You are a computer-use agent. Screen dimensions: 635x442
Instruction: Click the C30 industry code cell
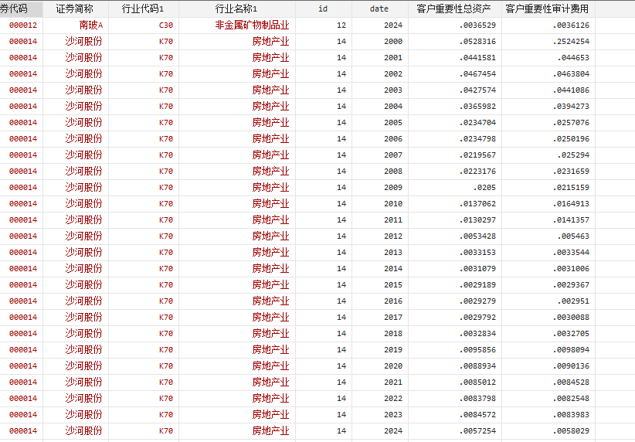pyautogui.click(x=165, y=25)
